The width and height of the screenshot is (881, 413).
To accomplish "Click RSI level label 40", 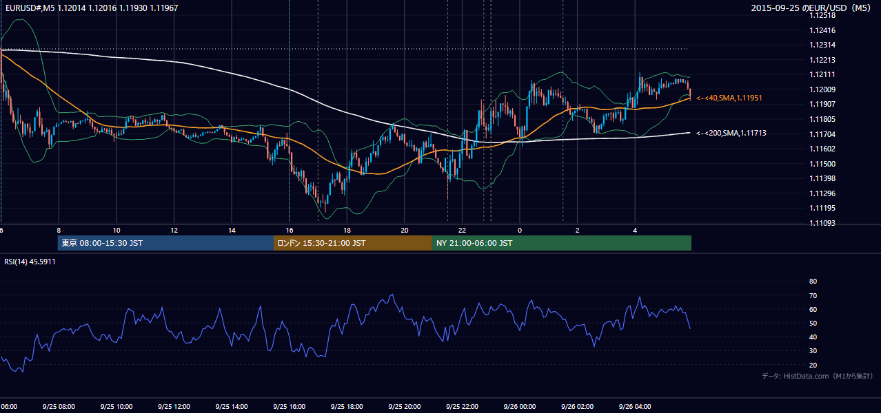I will pyautogui.click(x=813, y=337).
